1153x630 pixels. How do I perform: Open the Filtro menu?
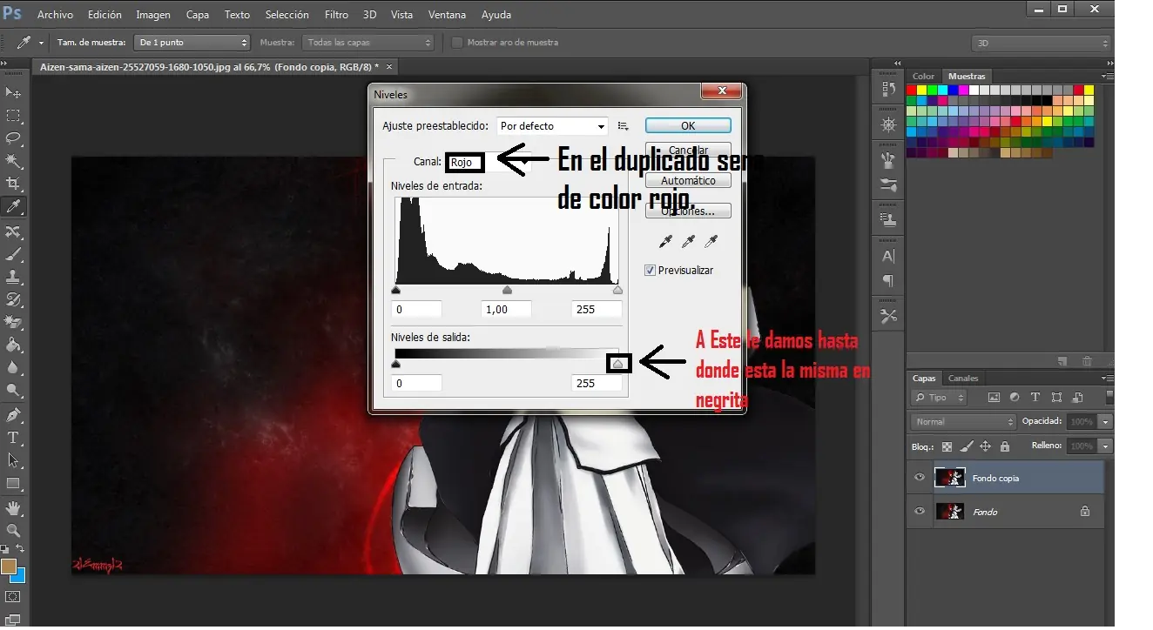click(336, 15)
